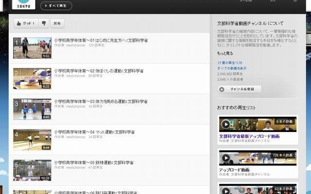Viewport: 311px width, 194px height.
Task: Open 17 個の再生リスト link
Action: point(230,63)
